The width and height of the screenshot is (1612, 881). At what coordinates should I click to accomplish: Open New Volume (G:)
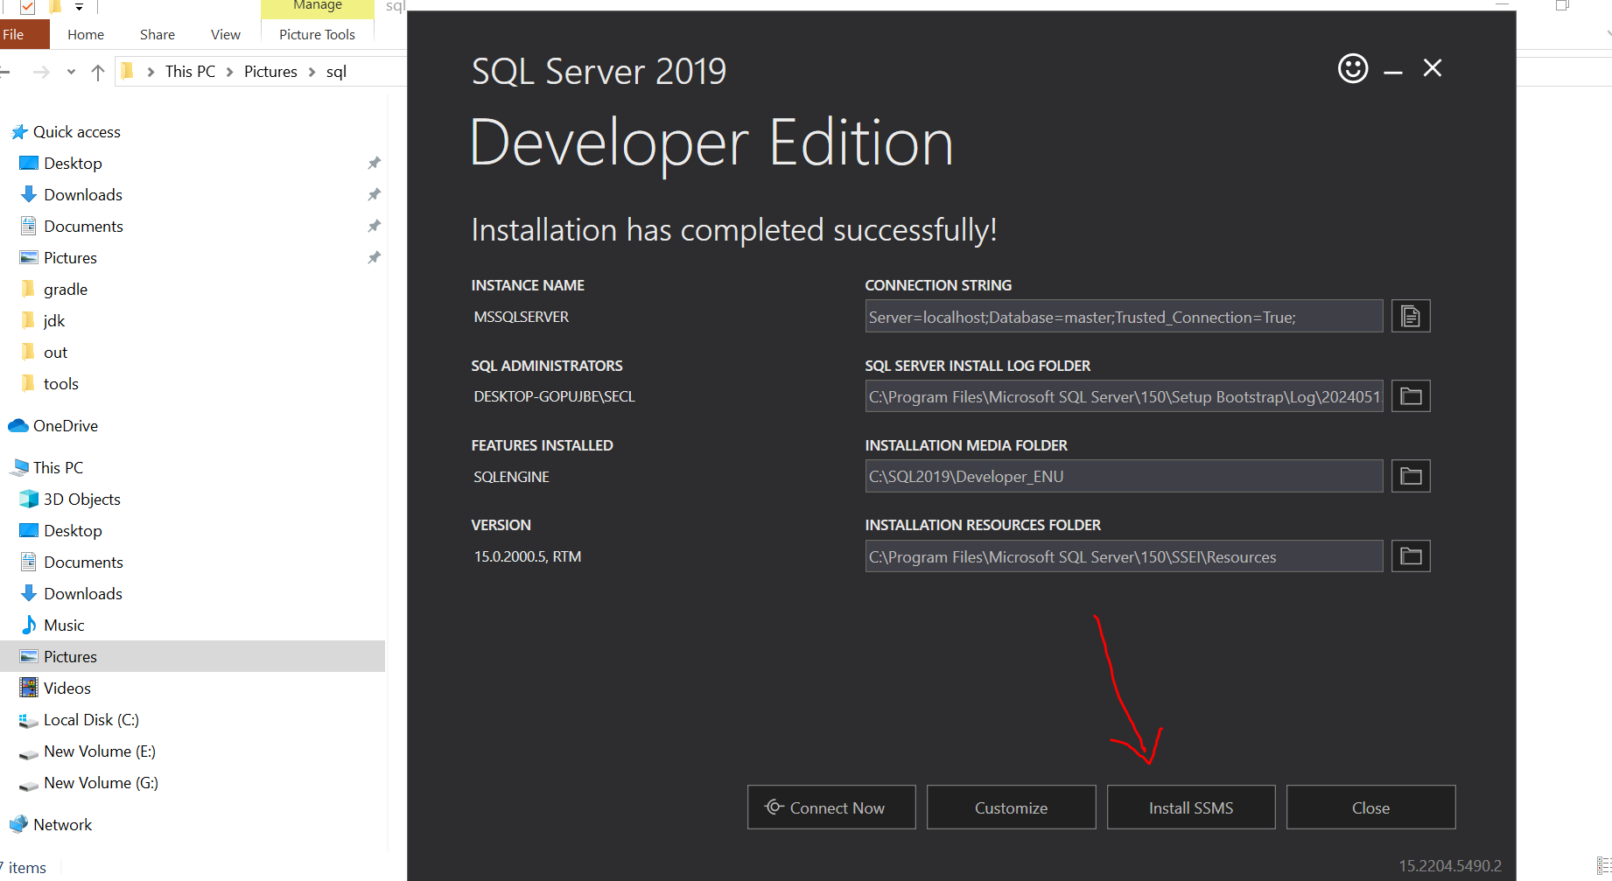[x=101, y=783]
